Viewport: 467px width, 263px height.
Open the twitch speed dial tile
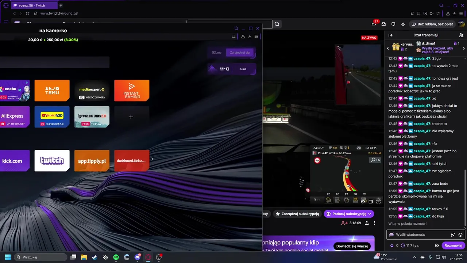tap(52, 161)
